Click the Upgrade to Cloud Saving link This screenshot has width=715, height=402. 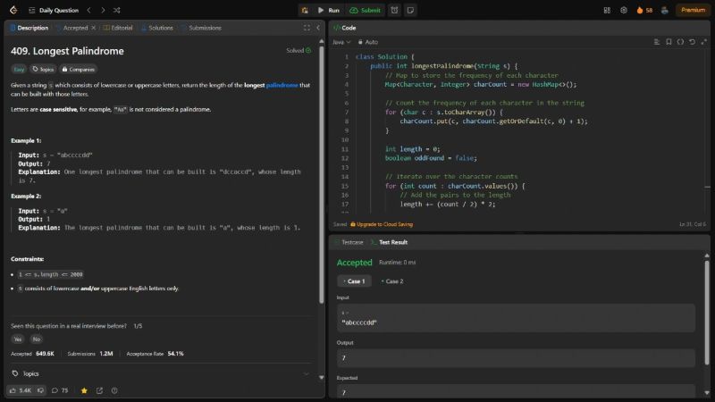383,224
